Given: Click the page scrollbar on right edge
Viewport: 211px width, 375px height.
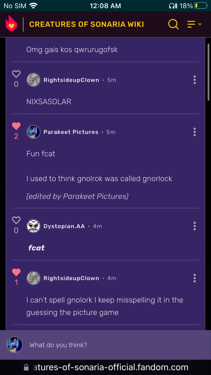Looking at the screenshot, I should 208,72.
